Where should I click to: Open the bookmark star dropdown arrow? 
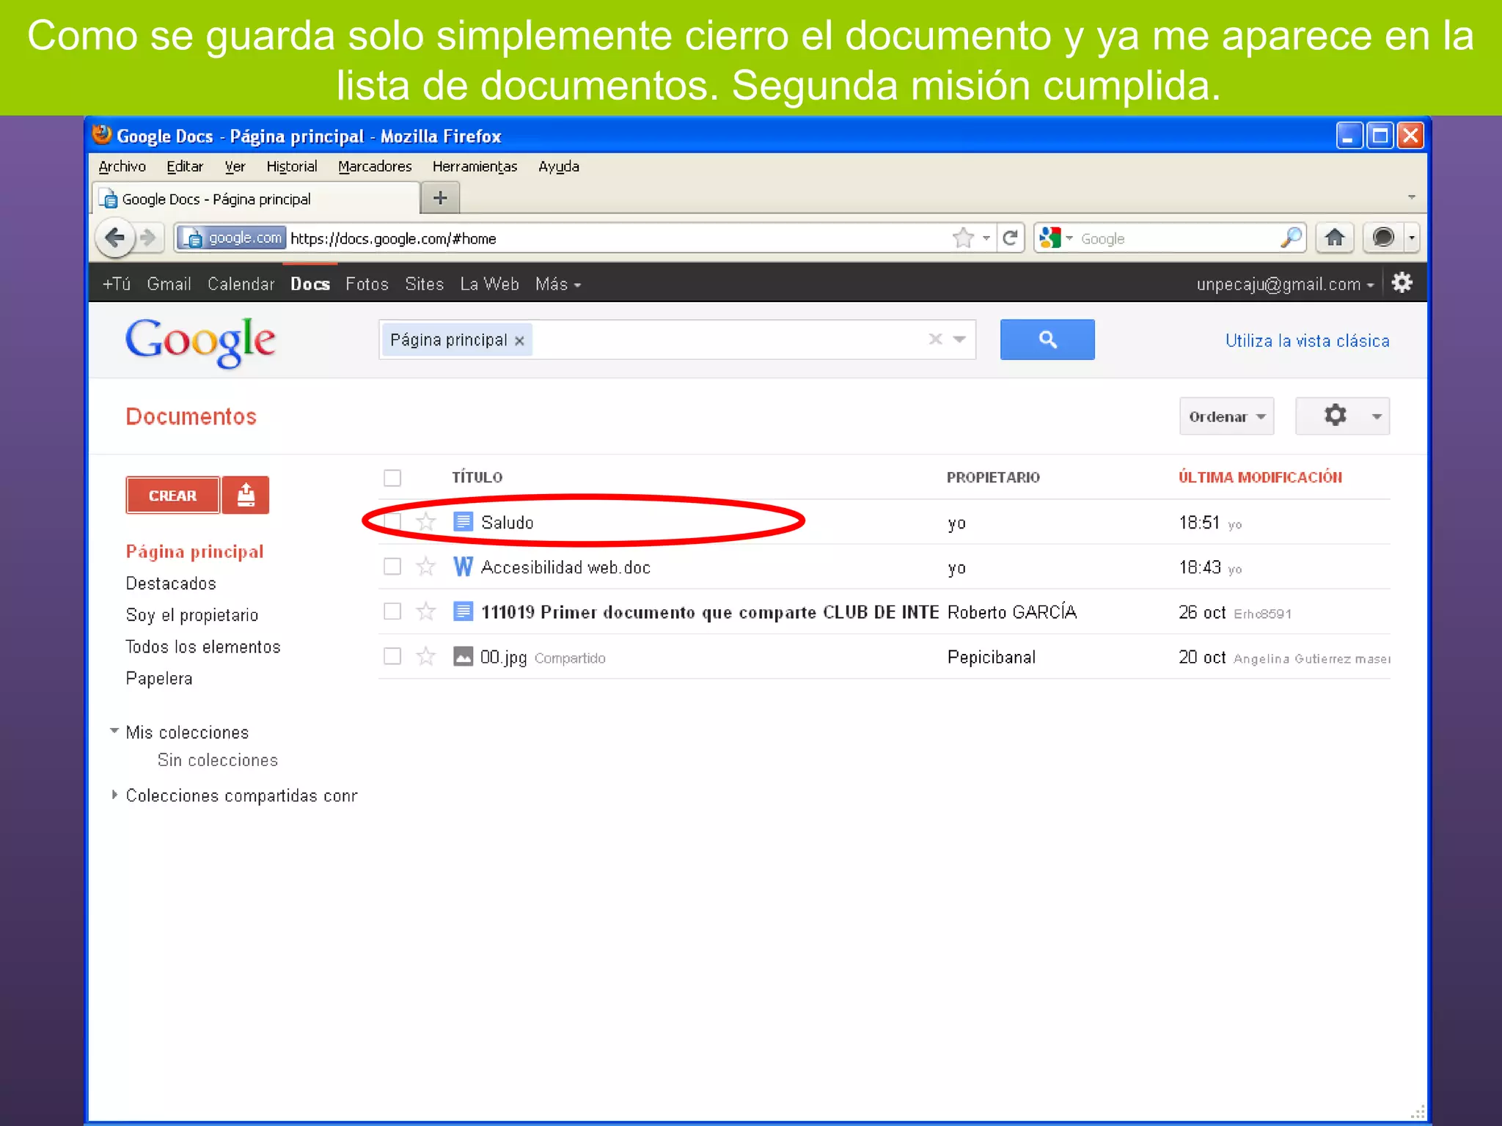tap(986, 238)
